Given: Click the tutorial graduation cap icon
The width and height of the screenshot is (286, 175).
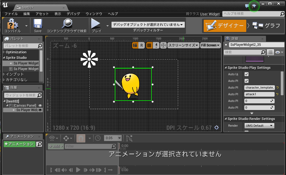Looking at the screenshot, I should click(254, 6).
